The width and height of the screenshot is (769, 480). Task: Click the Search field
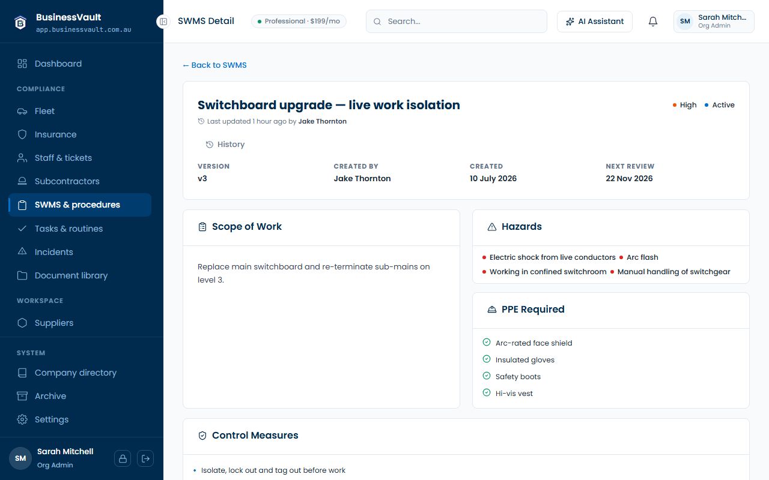pos(457,22)
